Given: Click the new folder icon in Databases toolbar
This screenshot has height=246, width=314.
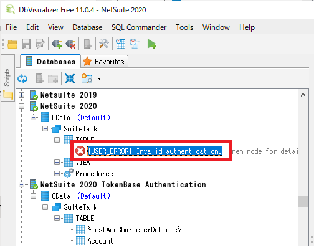Looking at the screenshot, I should point(53,78).
